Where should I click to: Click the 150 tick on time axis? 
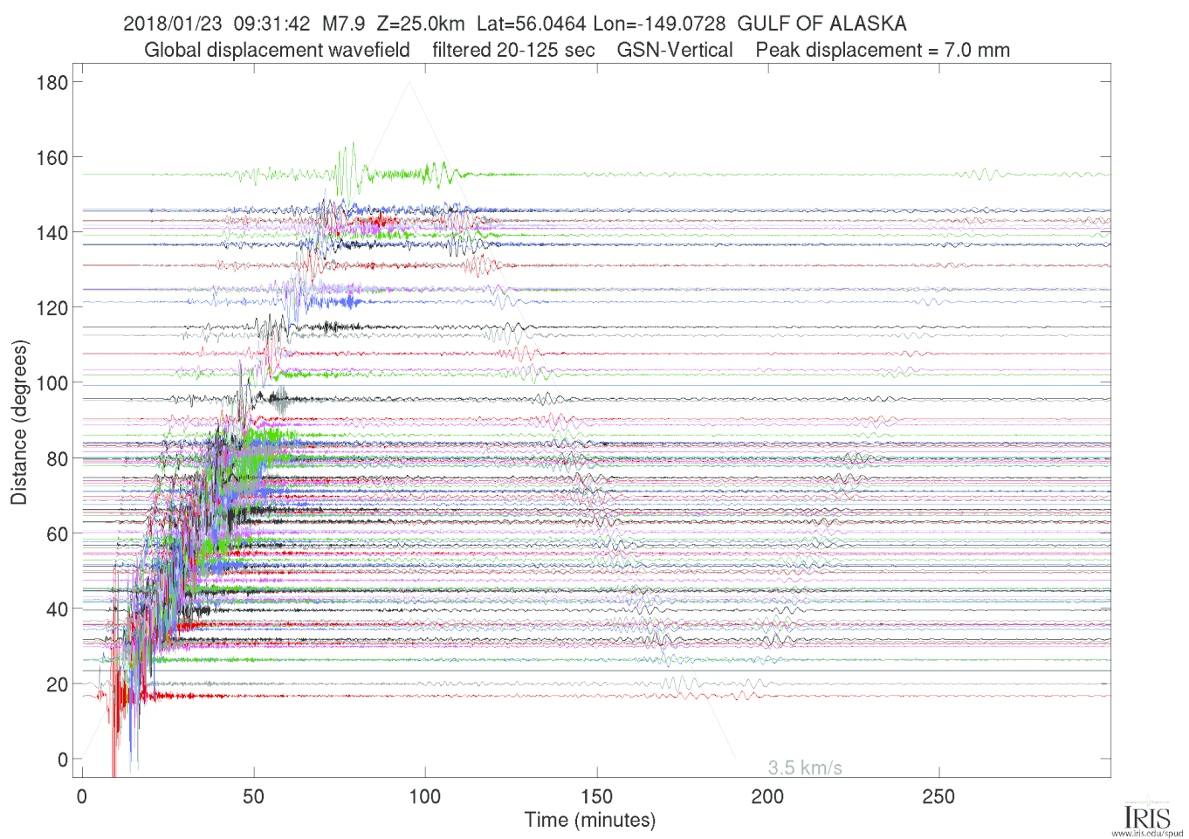tap(596, 796)
